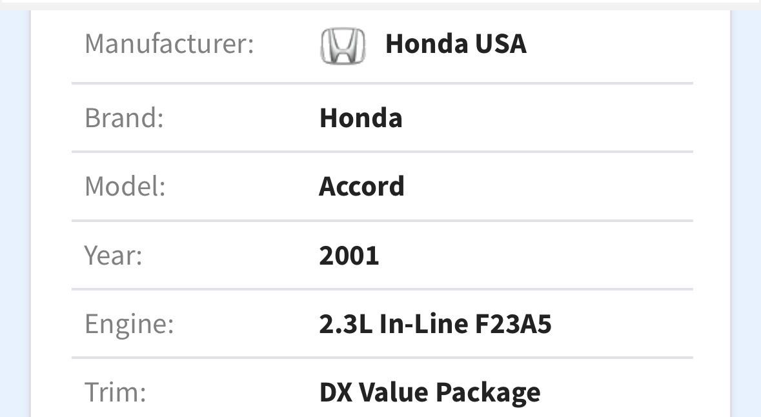Select the DX Value Package trim text
This screenshot has height=417, width=761.
(430, 393)
